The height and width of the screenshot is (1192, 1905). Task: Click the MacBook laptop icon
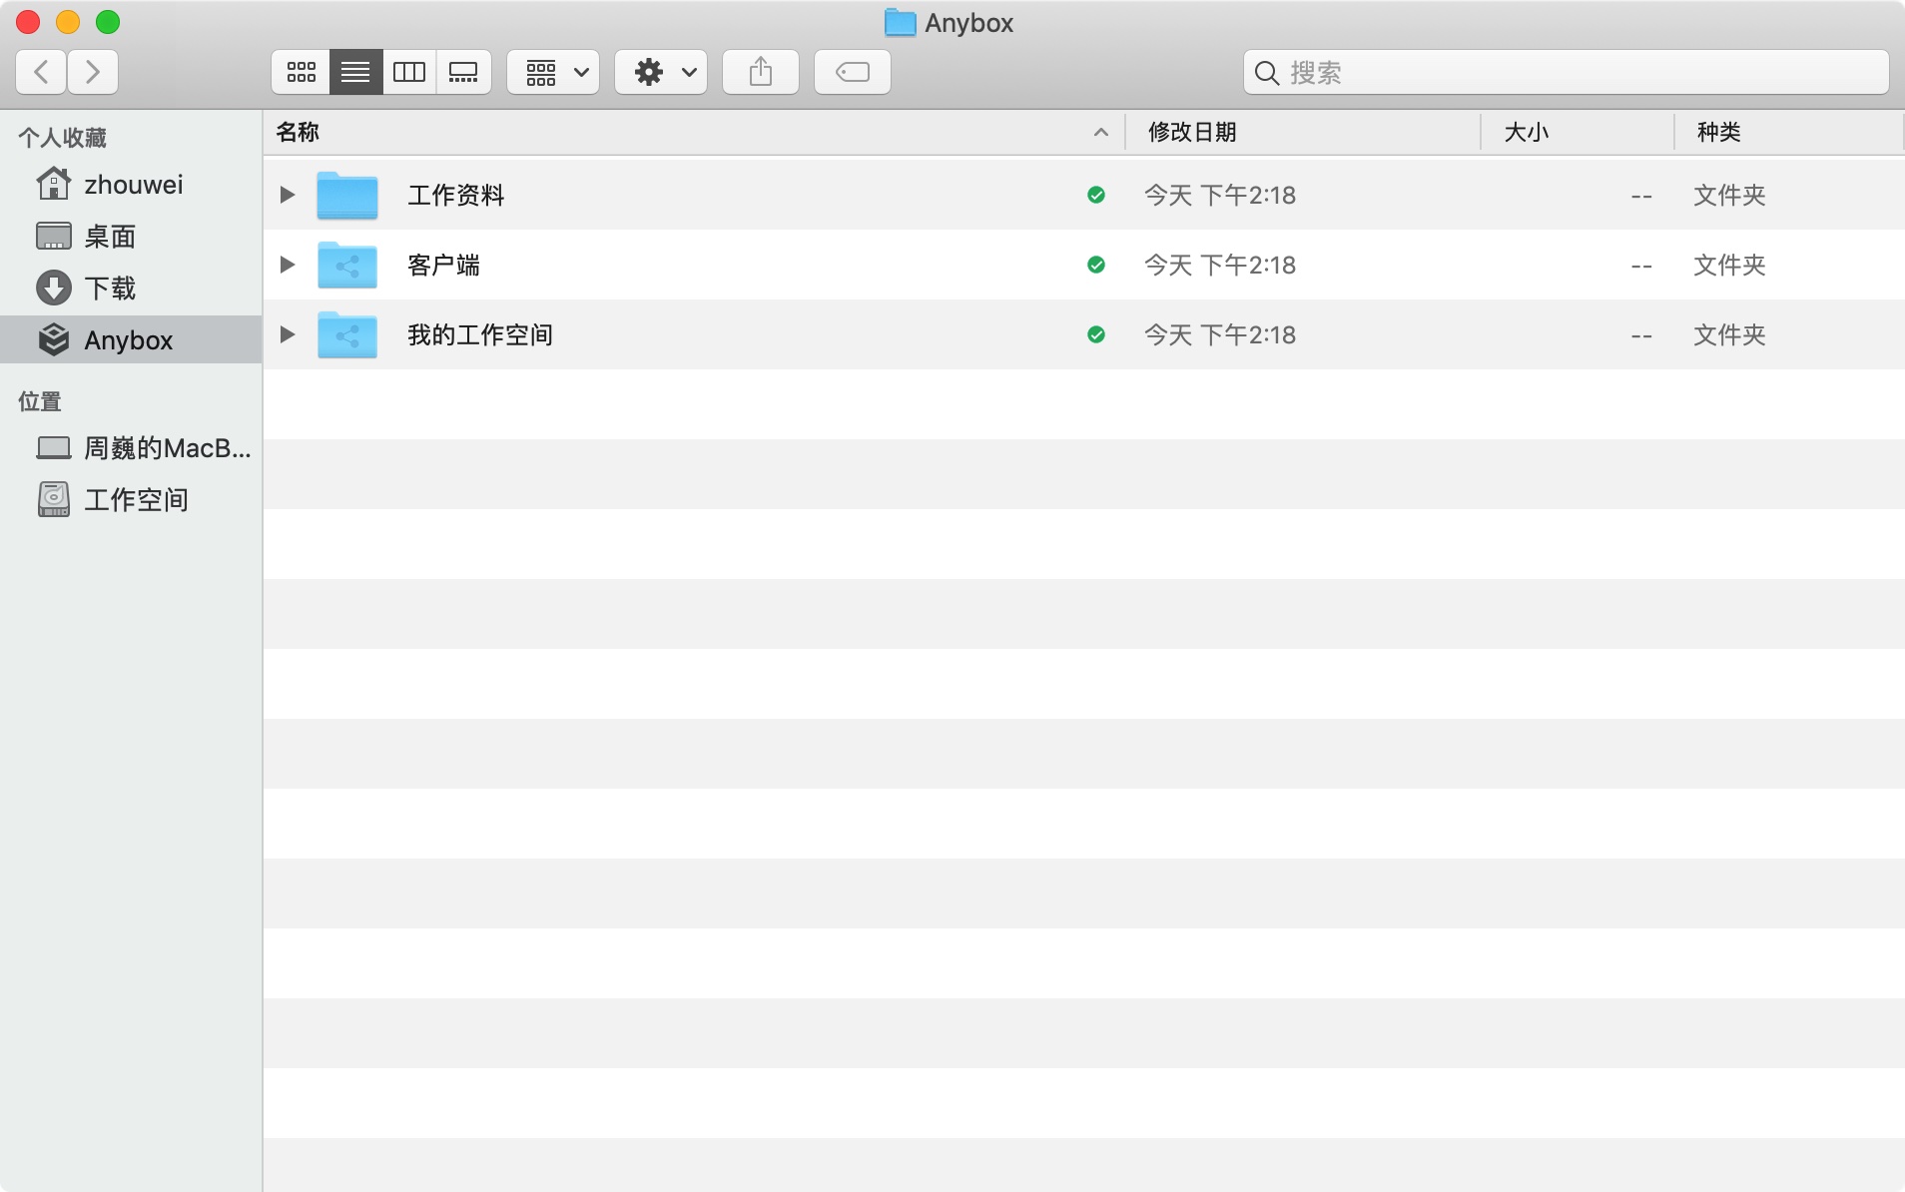[54, 448]
